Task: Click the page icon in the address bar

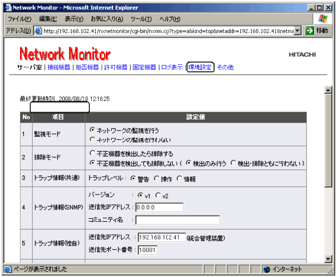Action: [38, 31]
